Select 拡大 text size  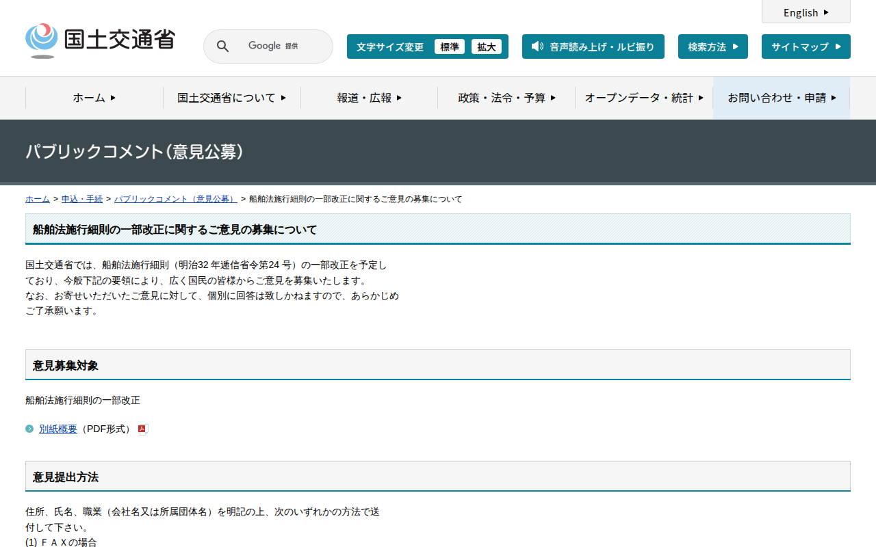pos(487,46)
